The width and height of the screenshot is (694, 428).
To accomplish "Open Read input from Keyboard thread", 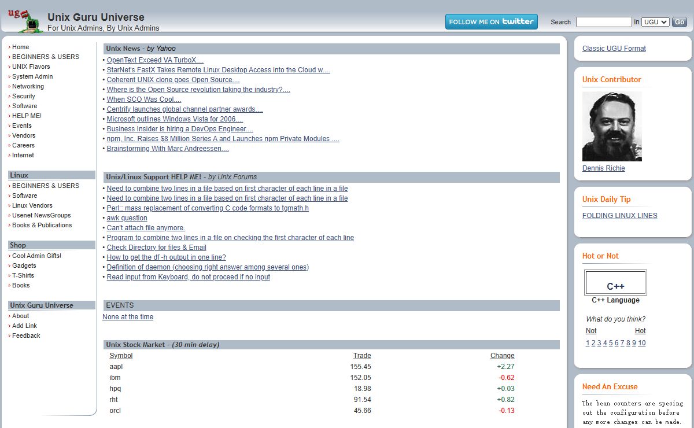I will click(x=188, y=277).
